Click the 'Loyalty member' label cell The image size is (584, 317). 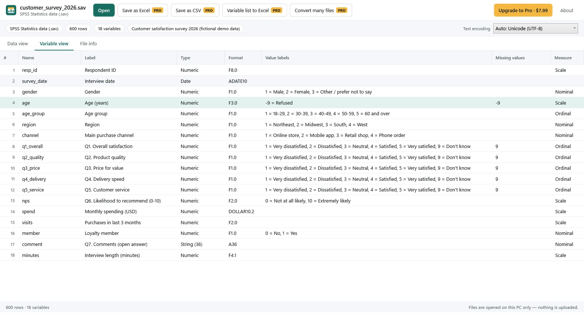pyautogui.click(x=102, y=233)
